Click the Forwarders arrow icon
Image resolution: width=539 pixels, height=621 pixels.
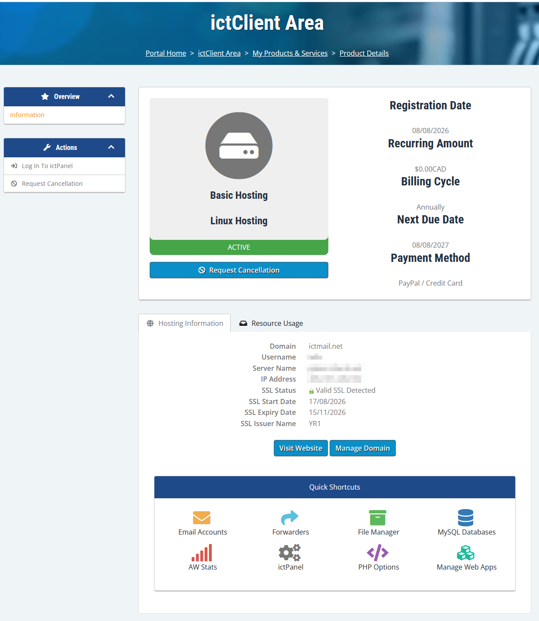click(x=290, y=517)
